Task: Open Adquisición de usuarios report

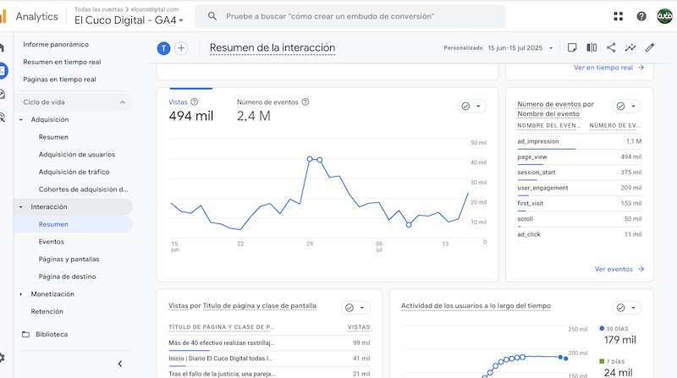Action: (77, 154)
